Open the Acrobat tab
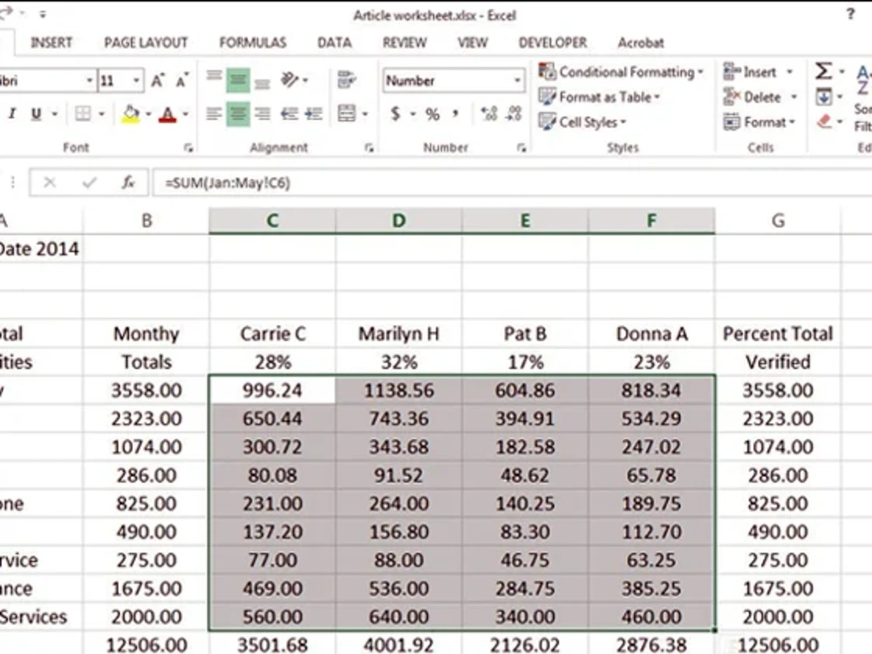The width and height of the screenshot is (872, 654). 641,43
